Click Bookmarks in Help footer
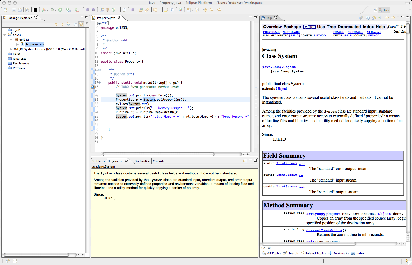Image resolution: width=412 pixels, height=265 pixels. (x=339, y=253)
